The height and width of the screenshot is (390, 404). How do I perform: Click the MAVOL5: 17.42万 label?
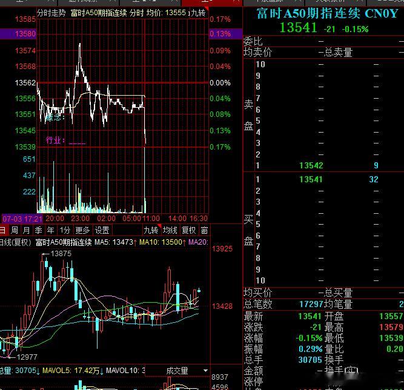tap(73, 371)
